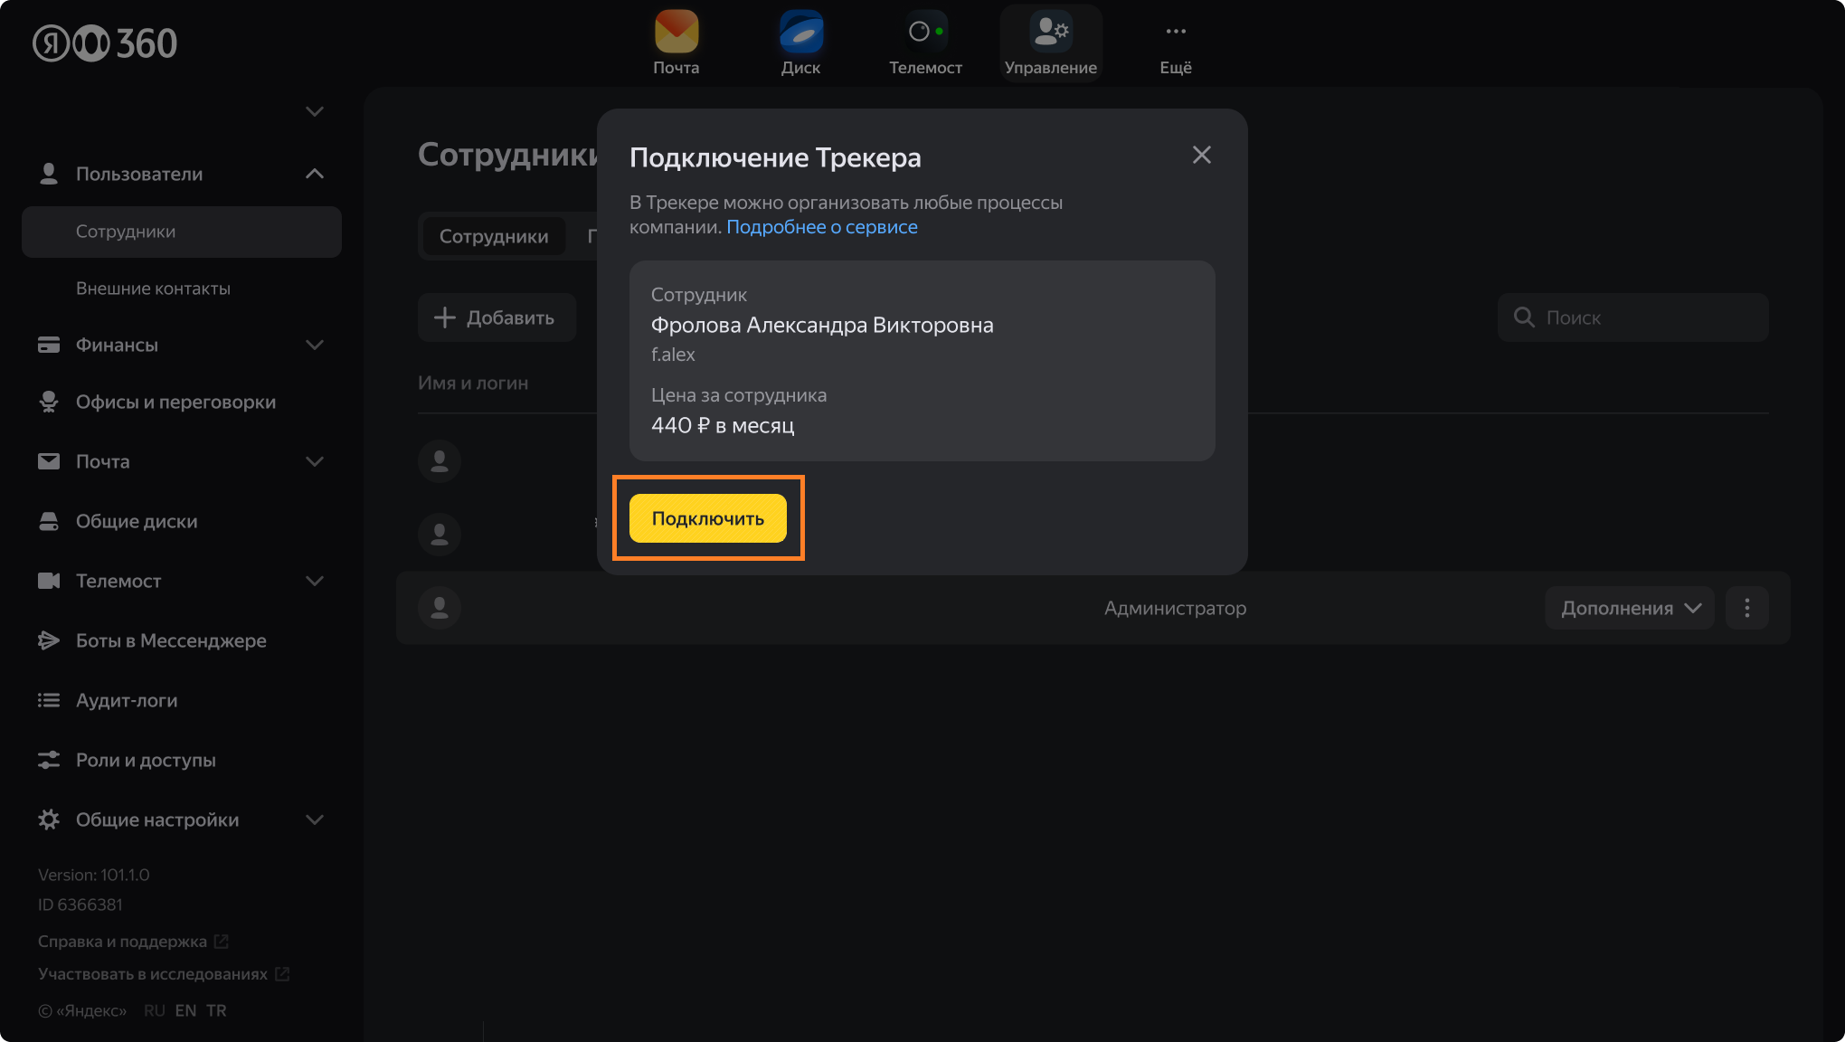Click the Фролова Александра Викторовна name

coord(822,325)
